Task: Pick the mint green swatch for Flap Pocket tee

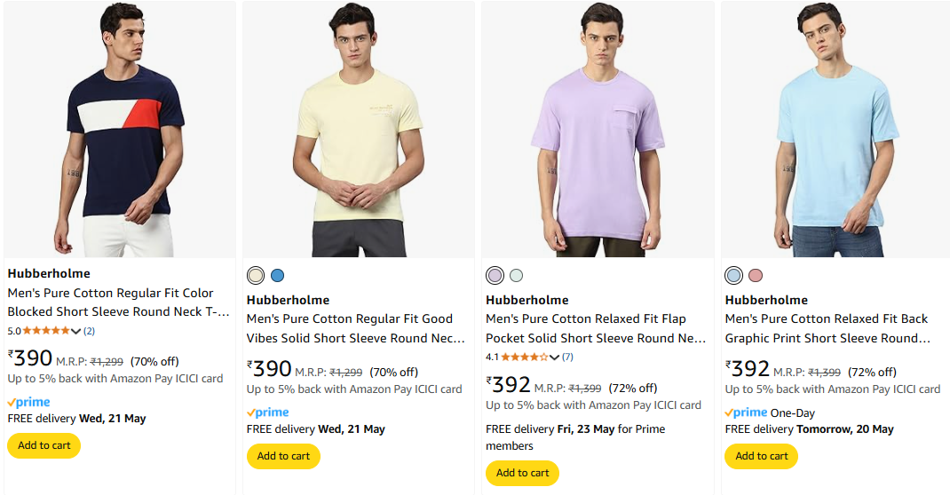Action: coord(517,275)
